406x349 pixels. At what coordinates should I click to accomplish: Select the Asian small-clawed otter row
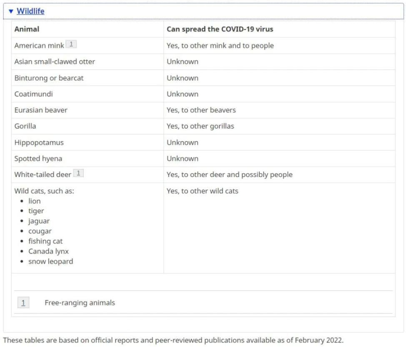203,62
